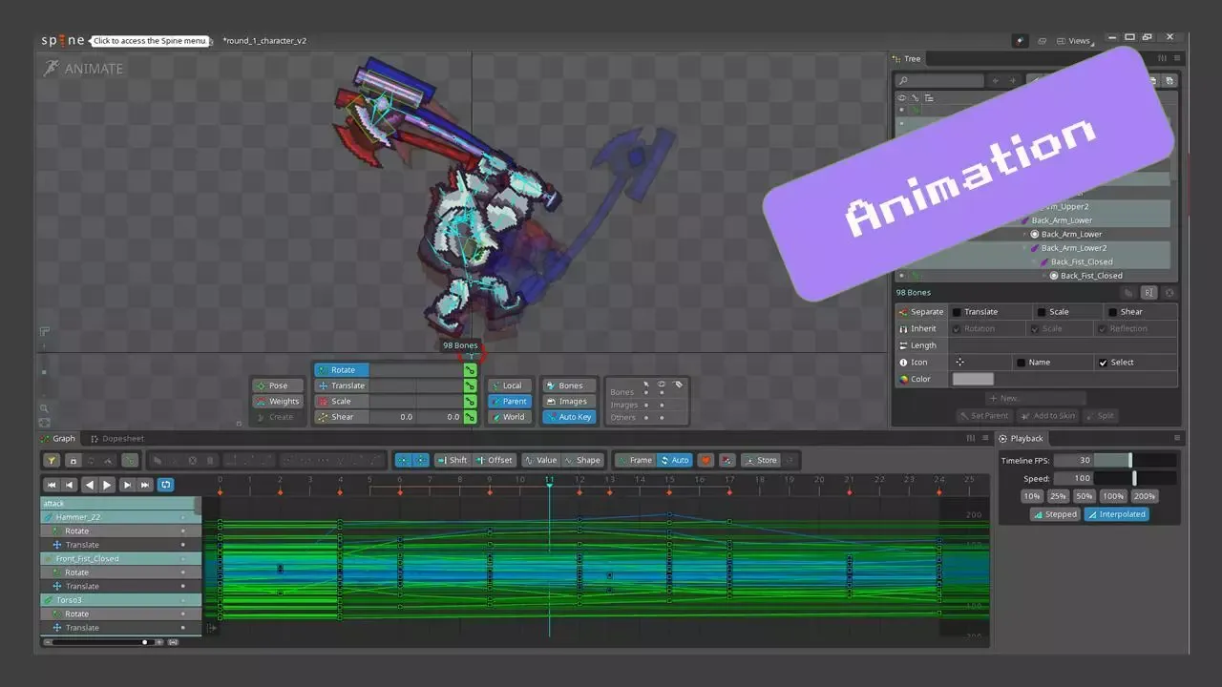1222x687 pixels.
Task: Toggle Bones compensation button
Action: point(569,385)
